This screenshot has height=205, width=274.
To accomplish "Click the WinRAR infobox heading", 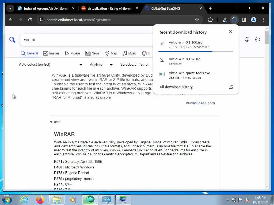I will 64,134.
